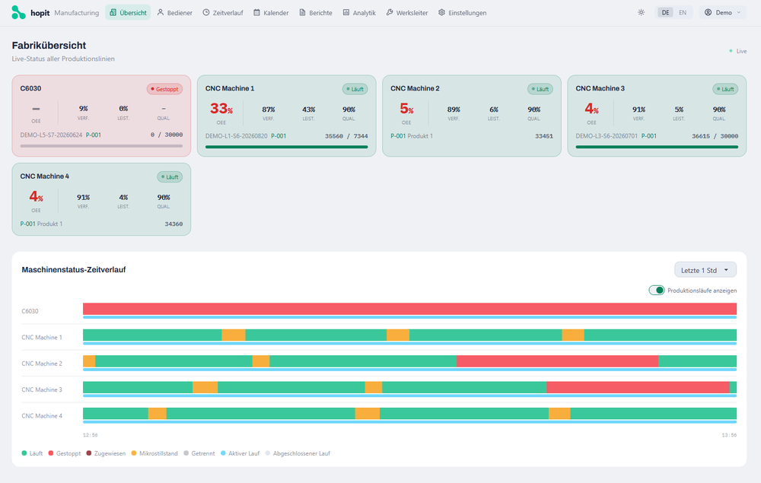
Task: Click the Läuft badge on CNC Machine 1 card
Action: (x=355, y=89)
